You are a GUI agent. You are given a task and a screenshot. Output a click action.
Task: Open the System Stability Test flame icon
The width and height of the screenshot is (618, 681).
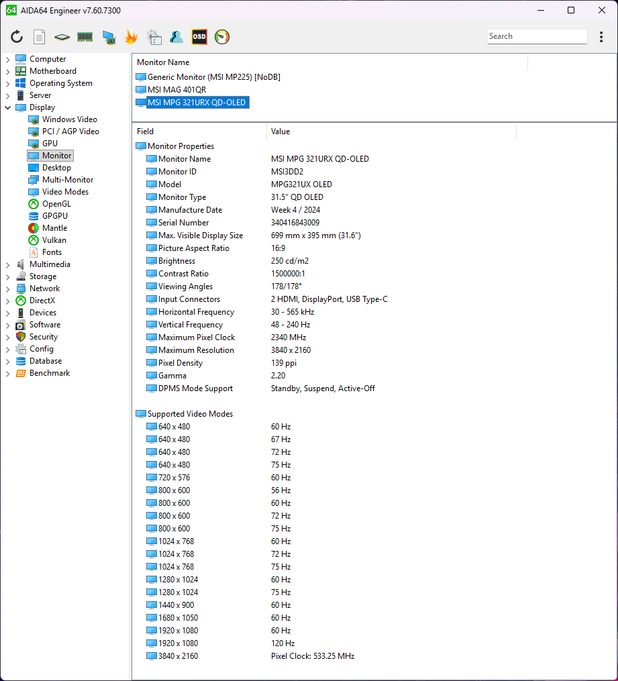tap(131, 37)
